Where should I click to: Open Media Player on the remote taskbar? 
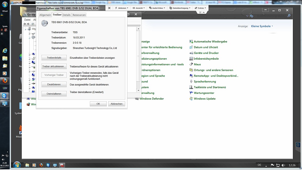click(x=34, y=165)
